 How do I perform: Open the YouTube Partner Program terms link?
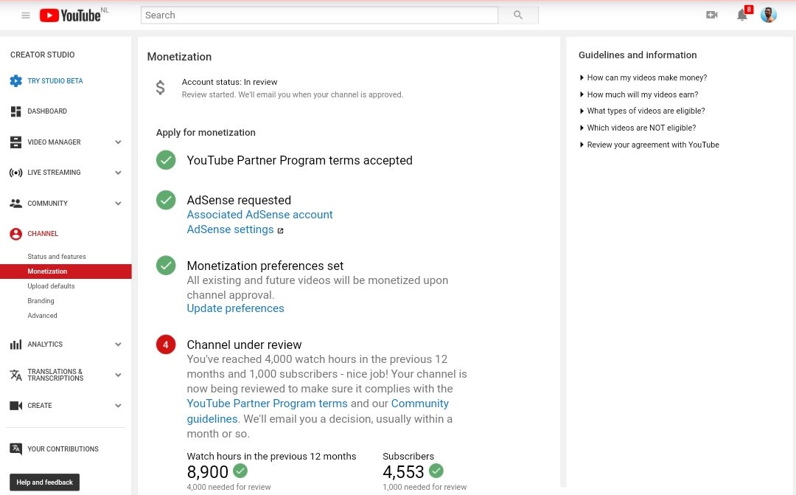pyautogui.click(x=267, y=404)
